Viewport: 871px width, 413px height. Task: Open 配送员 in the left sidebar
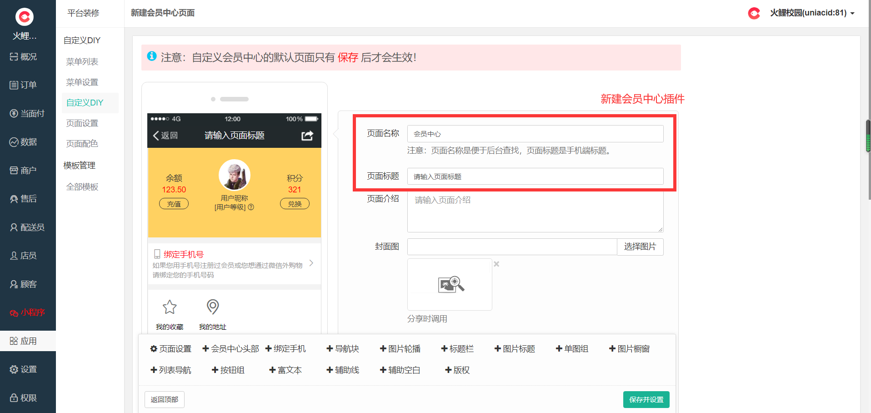tap(27, 227)
